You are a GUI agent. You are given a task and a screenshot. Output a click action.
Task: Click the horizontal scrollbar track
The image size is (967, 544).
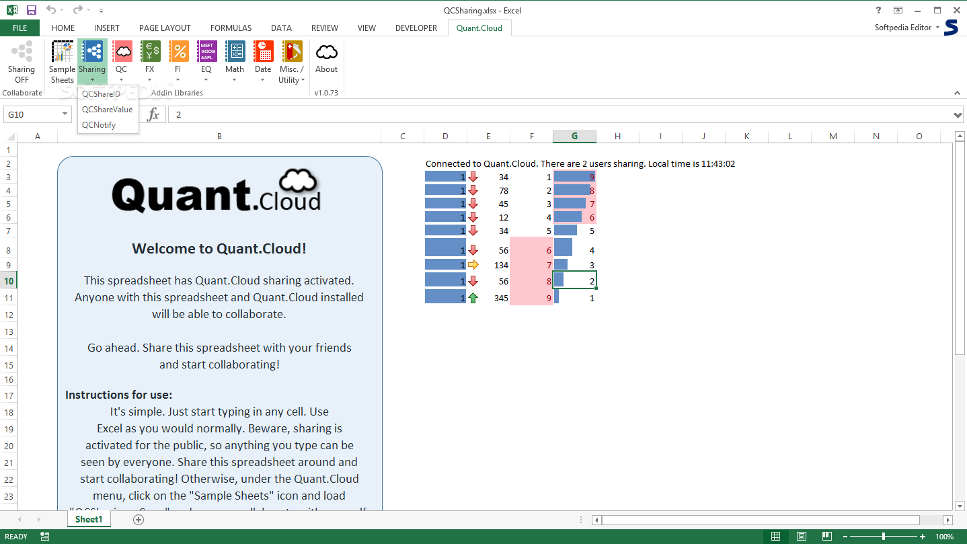(772, 520)
